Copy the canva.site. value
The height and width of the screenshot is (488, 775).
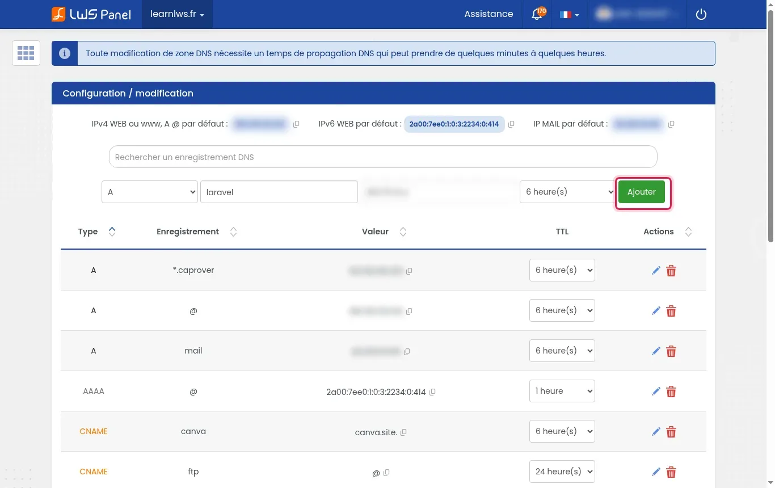tap(403, 432)
